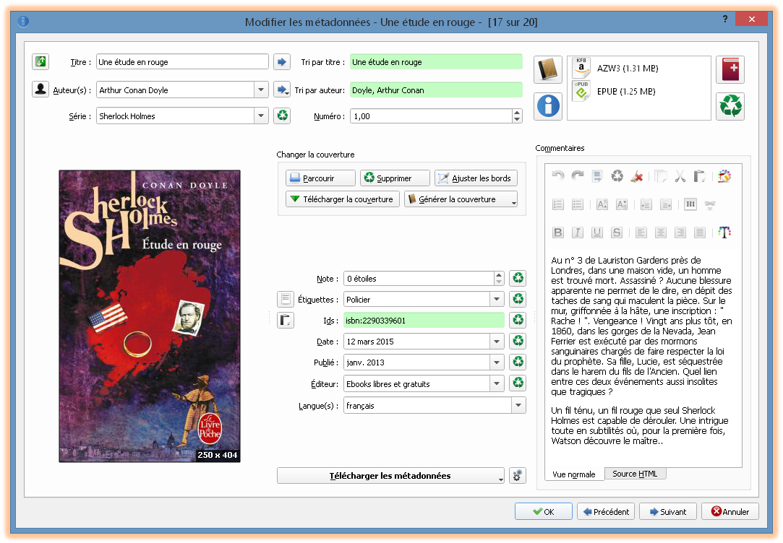Click Télécharger la couverture
Image resolution: width=783 pixels, height=543 pixels.
point(343,199)
